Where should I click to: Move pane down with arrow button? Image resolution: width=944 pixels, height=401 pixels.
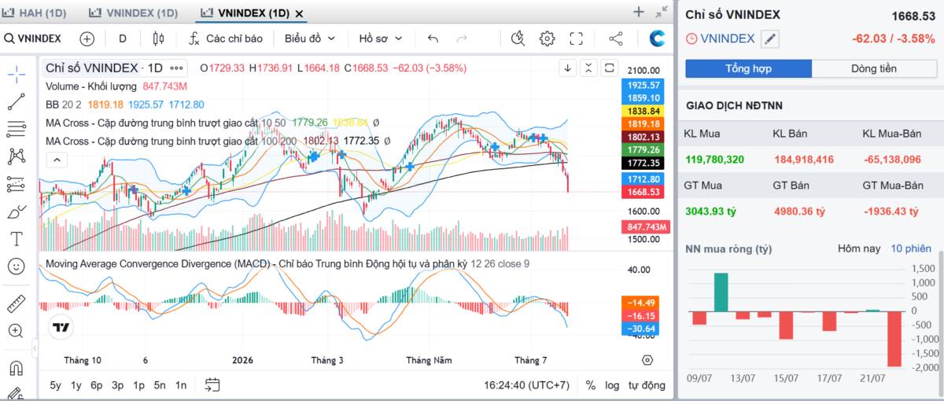coord(568,68)
